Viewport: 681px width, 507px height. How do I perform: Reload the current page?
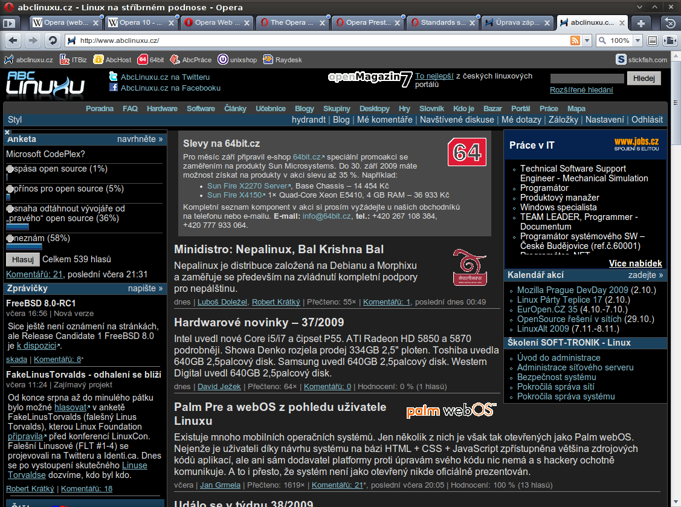click(x=53, y=41)
